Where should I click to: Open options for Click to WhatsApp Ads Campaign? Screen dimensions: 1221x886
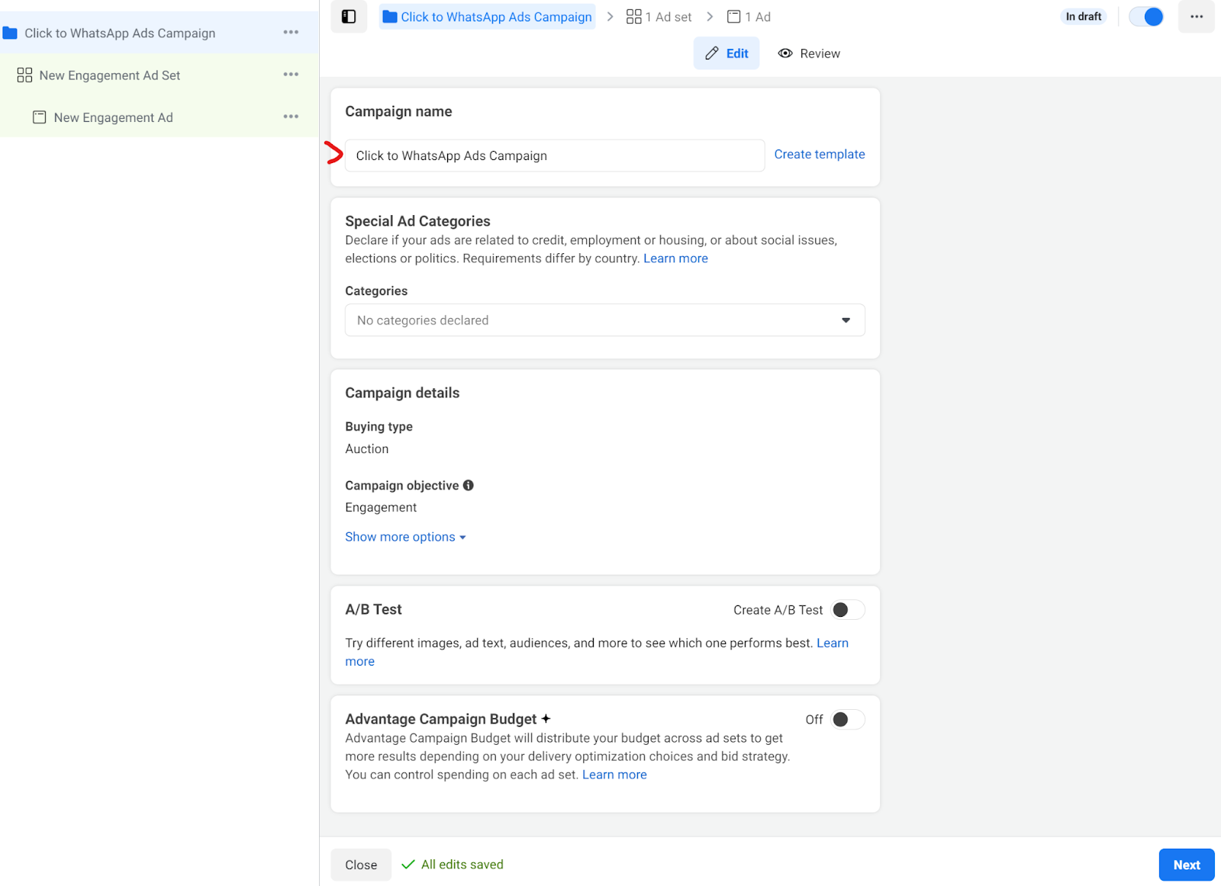[x=291, y=32]
